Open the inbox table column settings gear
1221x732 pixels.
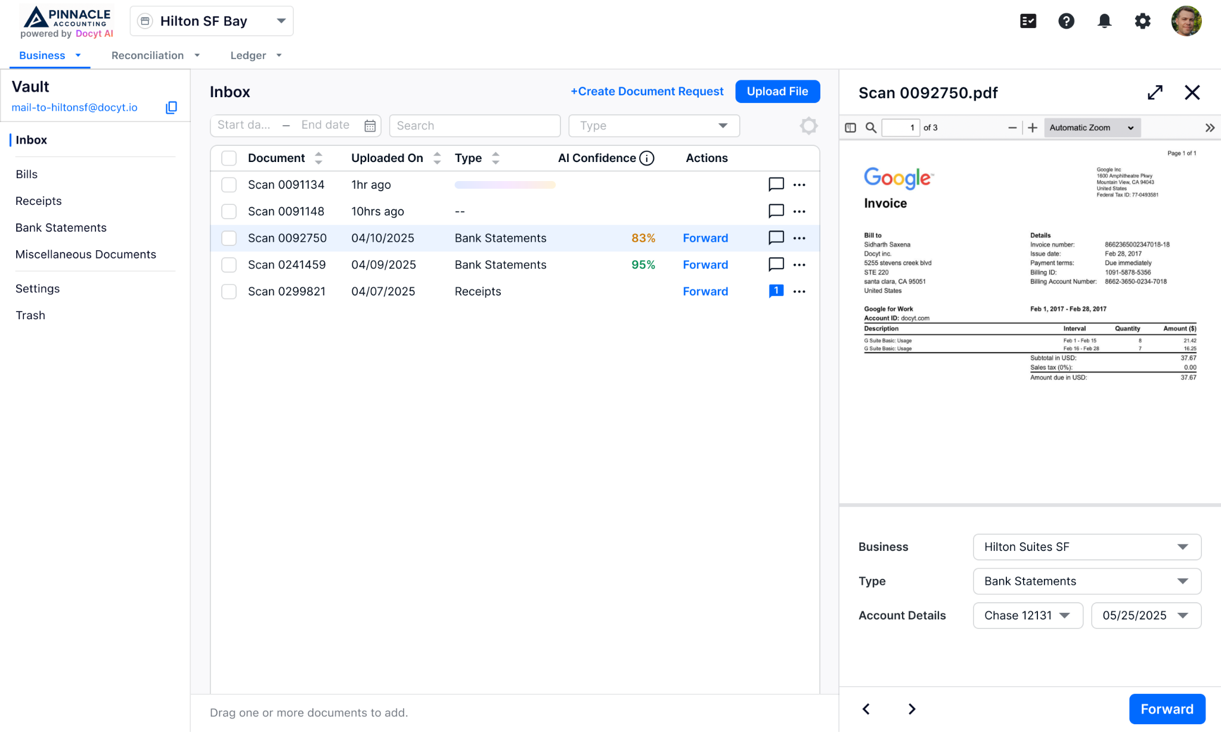(808, 126)
